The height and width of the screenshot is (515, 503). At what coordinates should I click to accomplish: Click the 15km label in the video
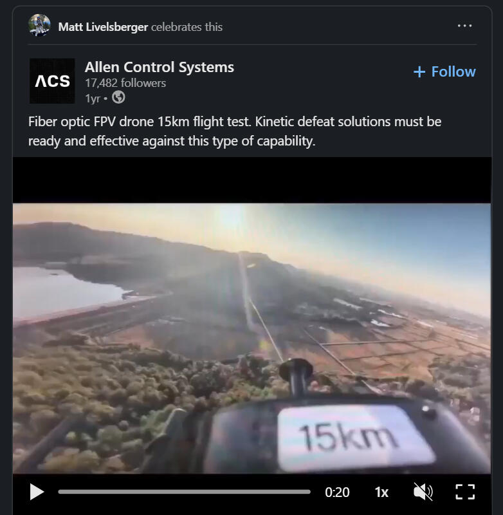(349, 437)
